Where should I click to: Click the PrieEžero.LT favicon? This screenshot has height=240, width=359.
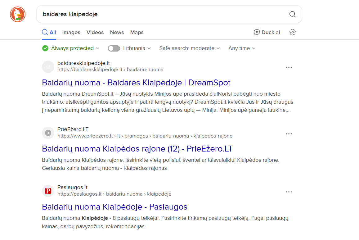pyautogui.click(x=48, y=133)
